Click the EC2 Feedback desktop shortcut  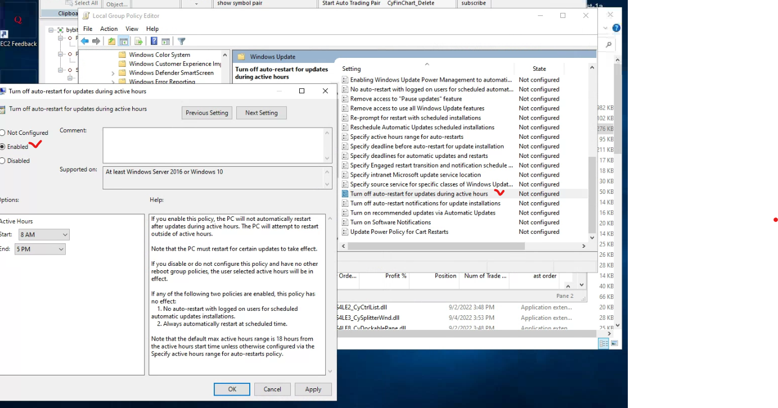[x=19, y=44]
